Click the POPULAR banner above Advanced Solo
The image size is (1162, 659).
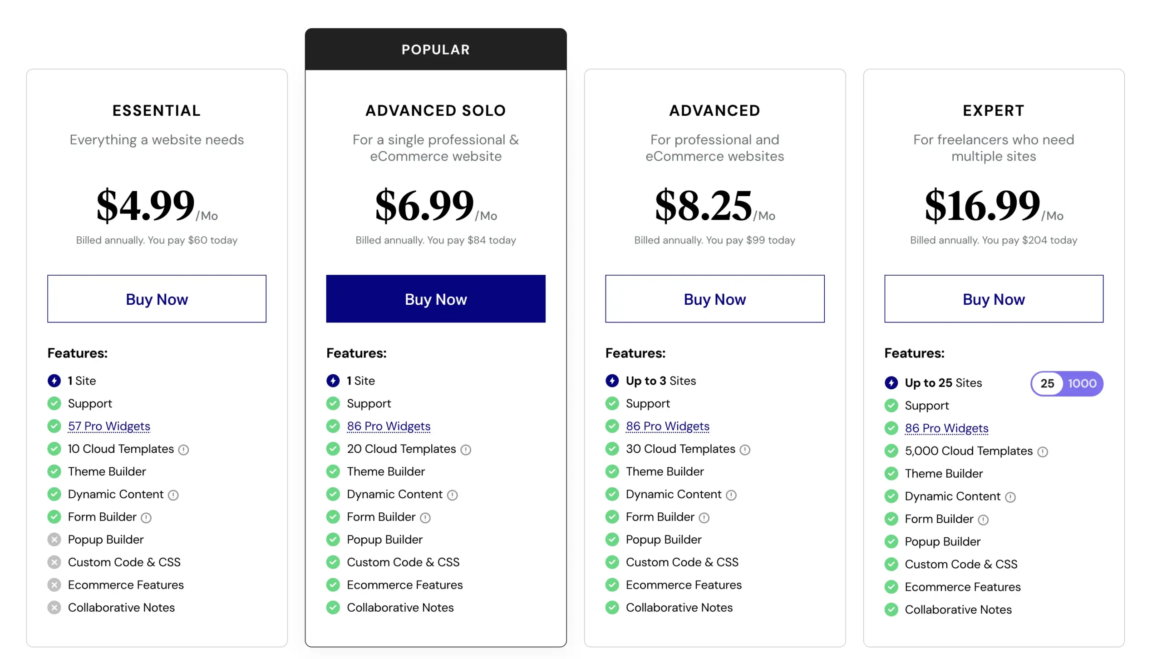(435, 49)
